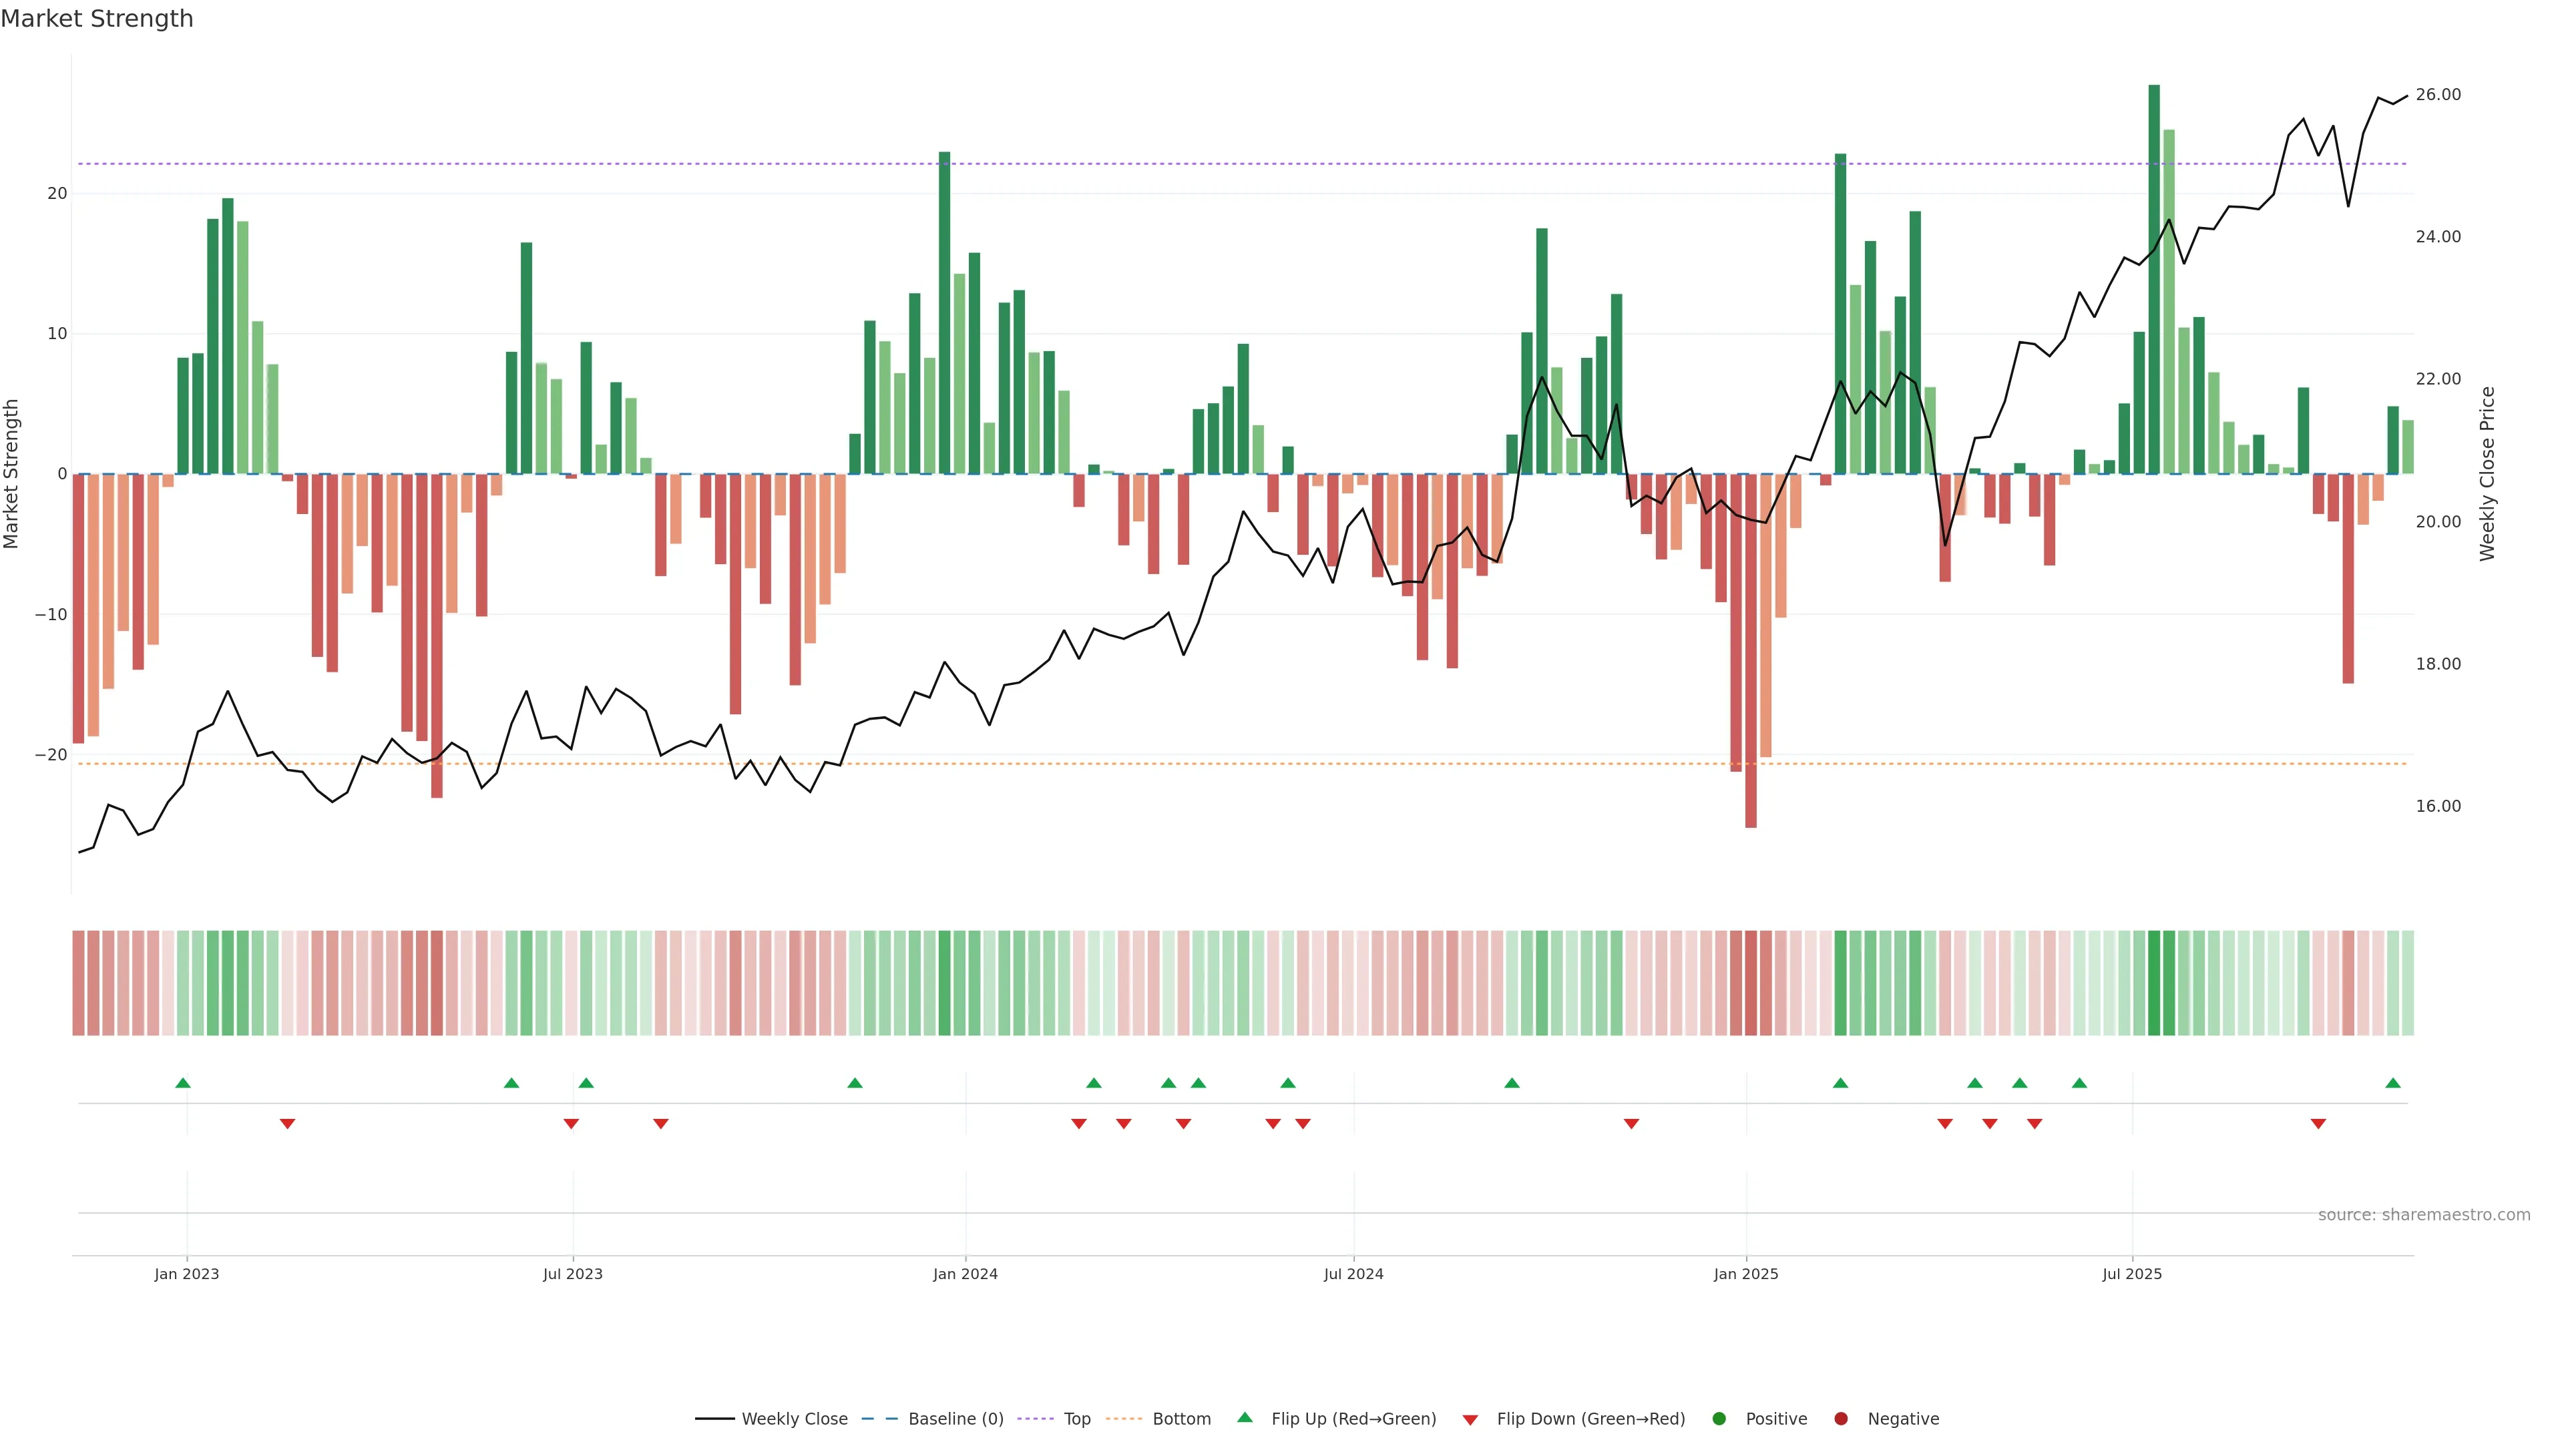Click the Positive green circle legend icon
The height and width of the screenshot is (1442, 2564).
point(1719,1419)
